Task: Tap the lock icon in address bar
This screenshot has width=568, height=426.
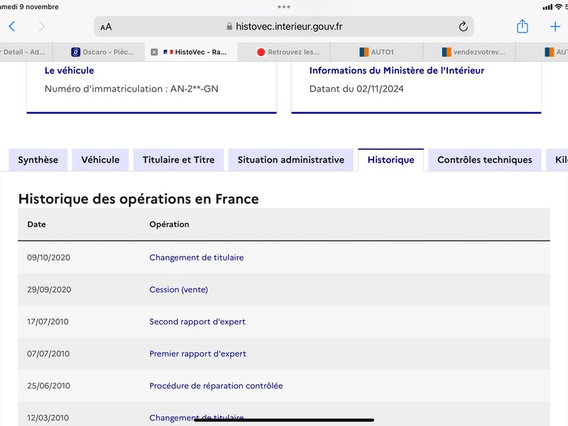Action: [x=229, y=26]
